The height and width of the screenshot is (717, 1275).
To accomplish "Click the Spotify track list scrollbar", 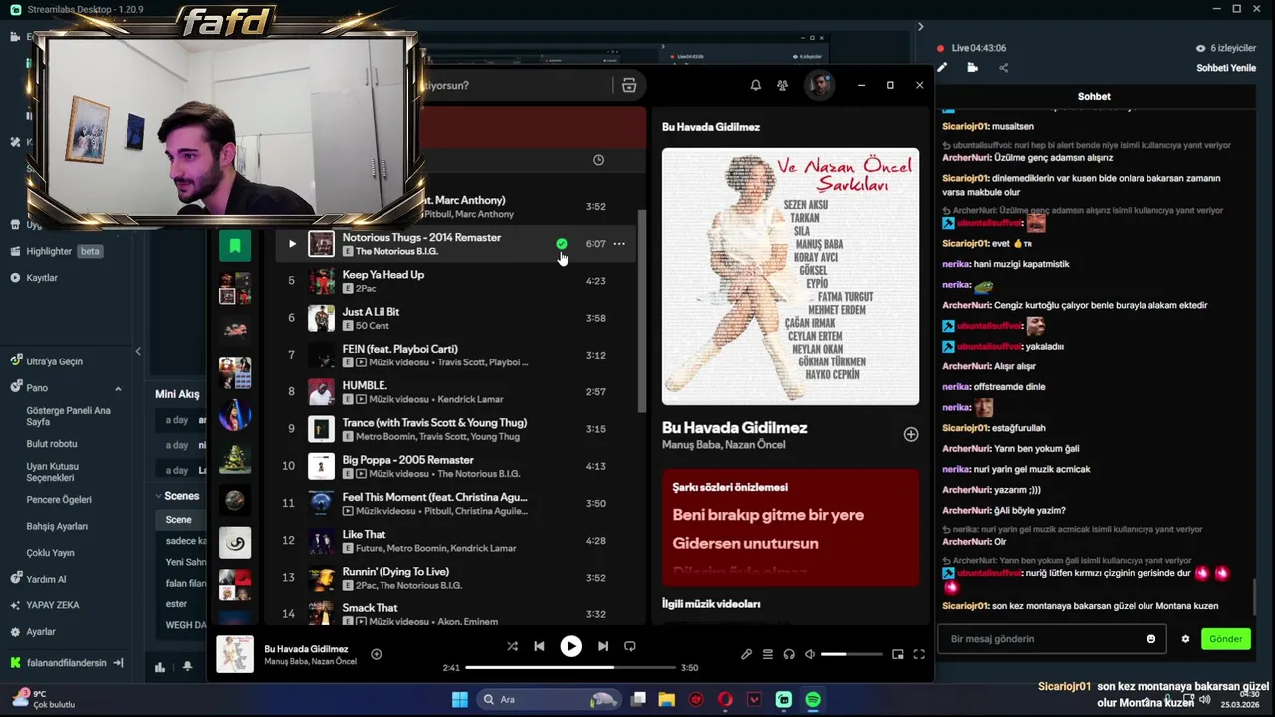I will 642,309.
